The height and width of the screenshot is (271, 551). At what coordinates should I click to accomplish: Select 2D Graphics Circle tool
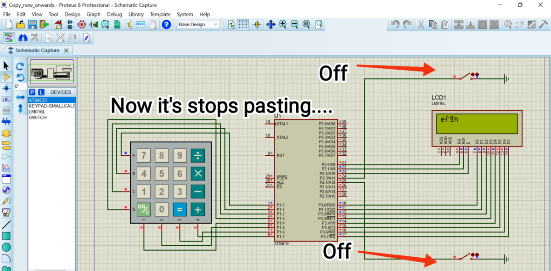6,247
